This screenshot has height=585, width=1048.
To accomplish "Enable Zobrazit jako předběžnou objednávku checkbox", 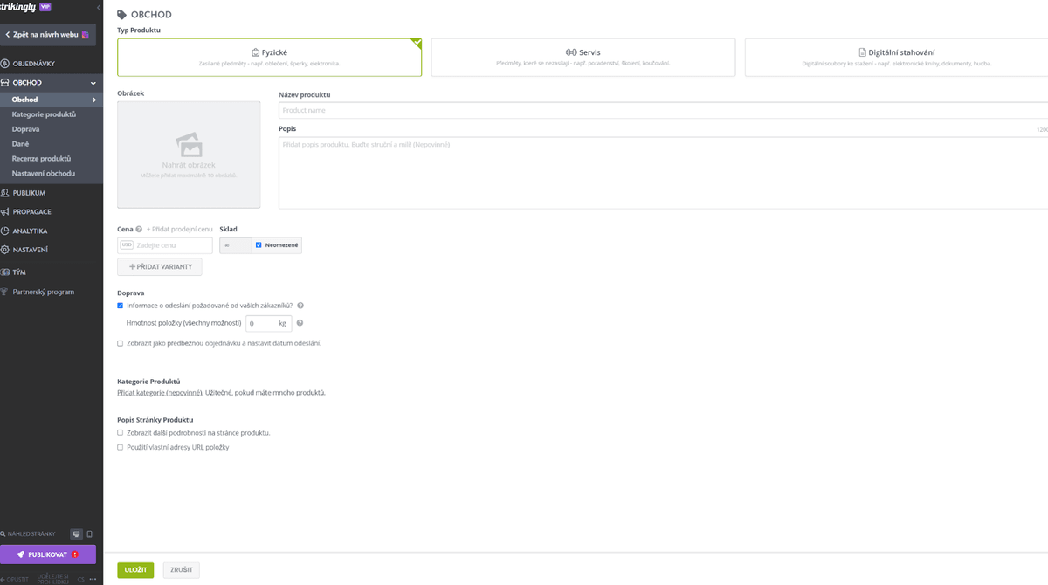I will pyautogui.click(x=121, y=343).
